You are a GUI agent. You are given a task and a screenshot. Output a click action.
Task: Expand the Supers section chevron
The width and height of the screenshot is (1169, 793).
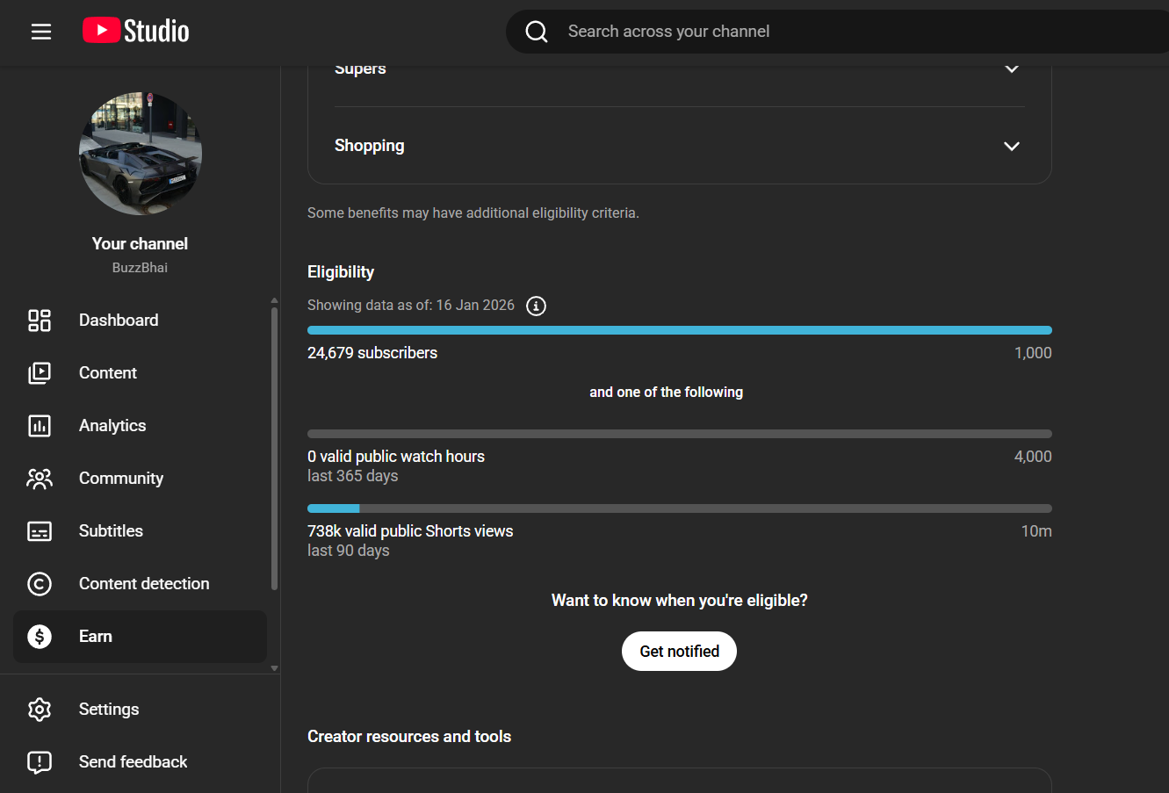pyautogui.click(x=1012, y=69)
